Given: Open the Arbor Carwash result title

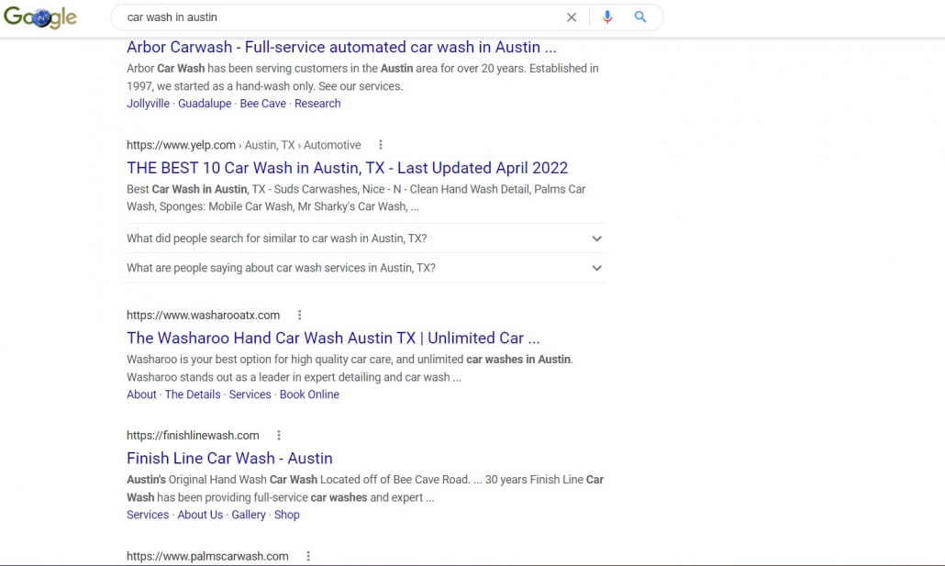Looking at the screenshot, I should tap(341, 47).
